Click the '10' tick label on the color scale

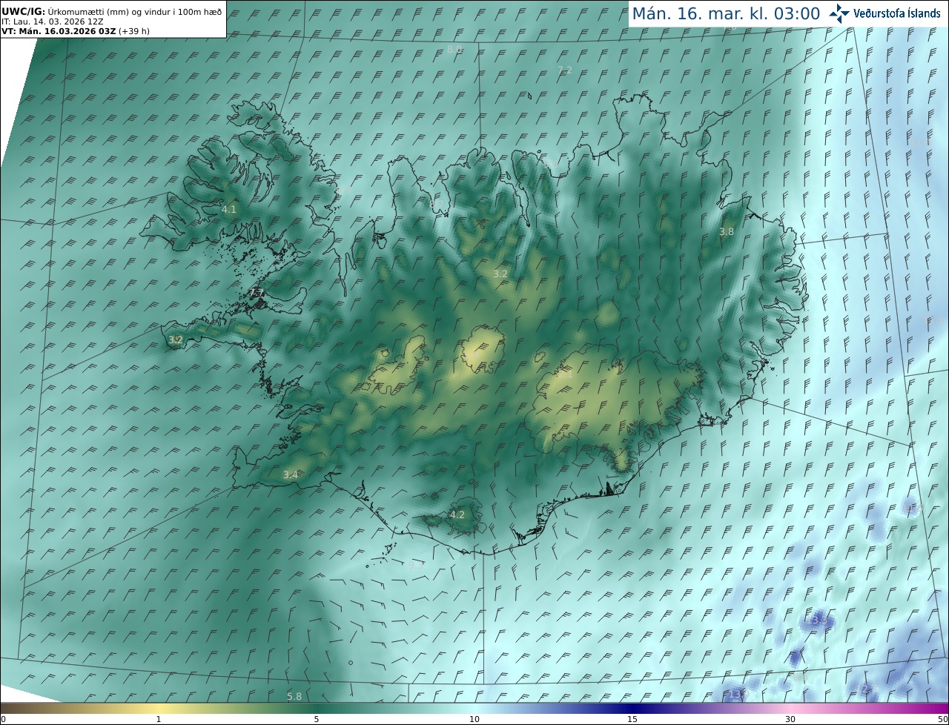474,719
